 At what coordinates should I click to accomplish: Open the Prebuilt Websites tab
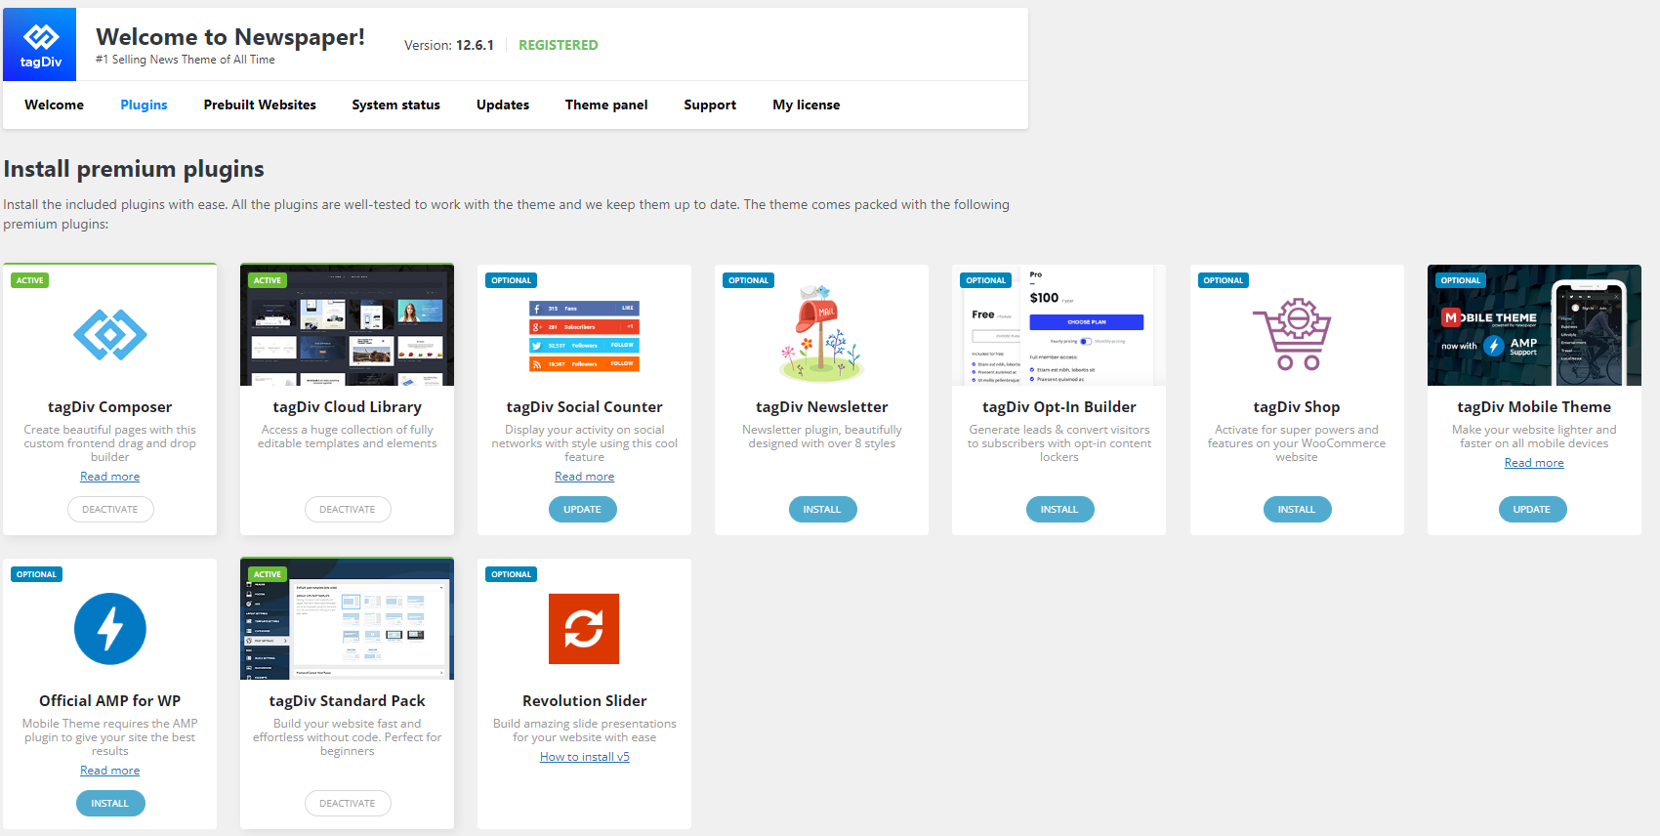[260, 104]
